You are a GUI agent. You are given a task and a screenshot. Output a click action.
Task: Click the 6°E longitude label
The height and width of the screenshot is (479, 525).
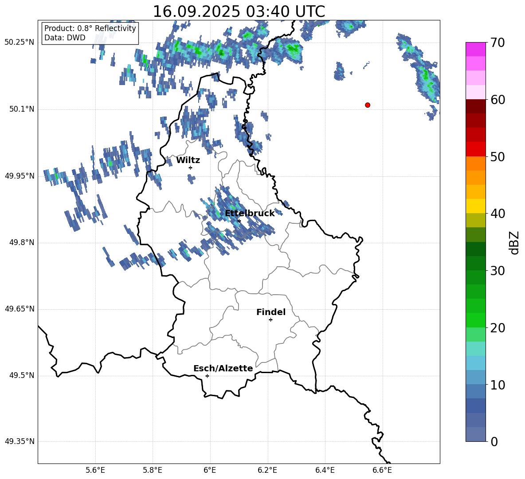(x=210, y=470)
